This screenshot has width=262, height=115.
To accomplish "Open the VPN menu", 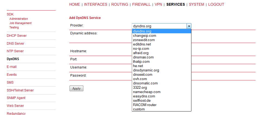I will (x=158, y=5).
